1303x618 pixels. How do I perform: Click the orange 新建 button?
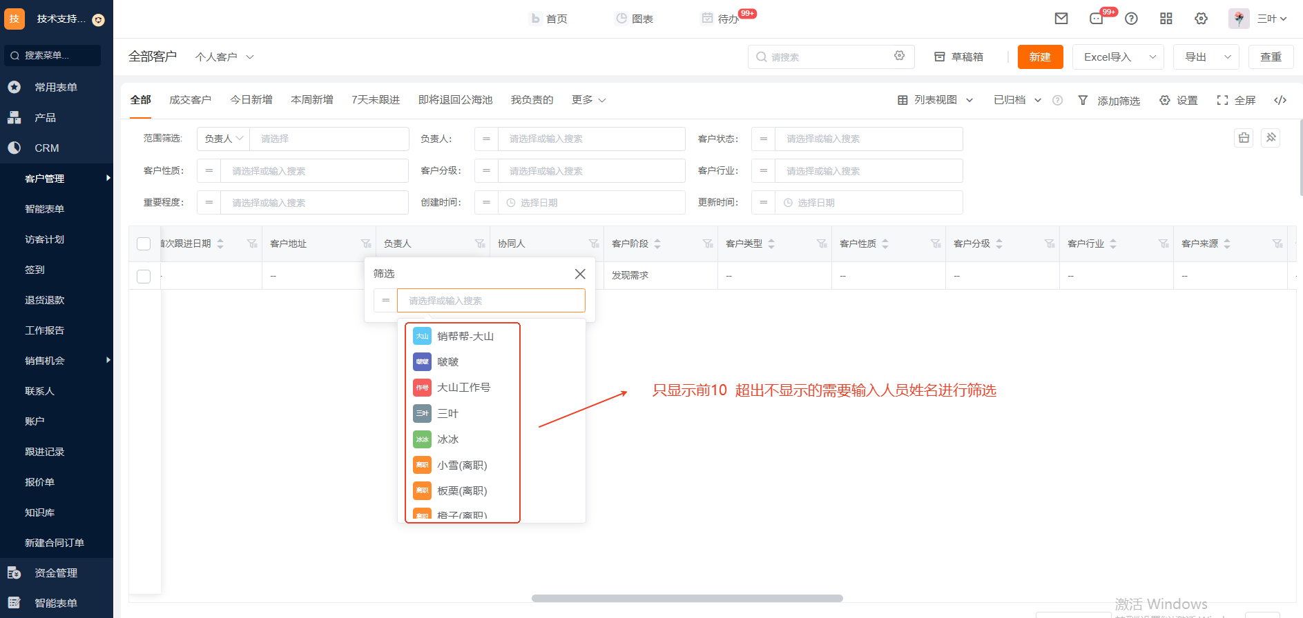[1040, 57]
